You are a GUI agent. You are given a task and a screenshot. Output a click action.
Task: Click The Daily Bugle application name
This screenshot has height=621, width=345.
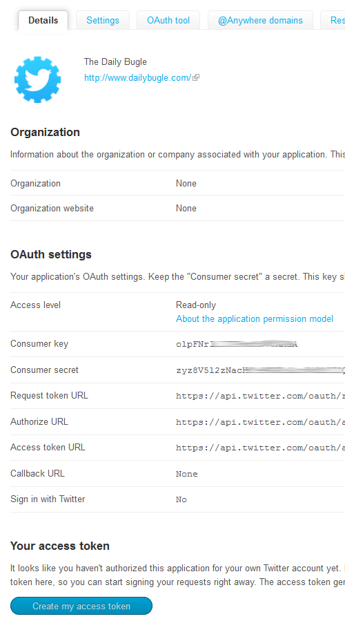115,61
